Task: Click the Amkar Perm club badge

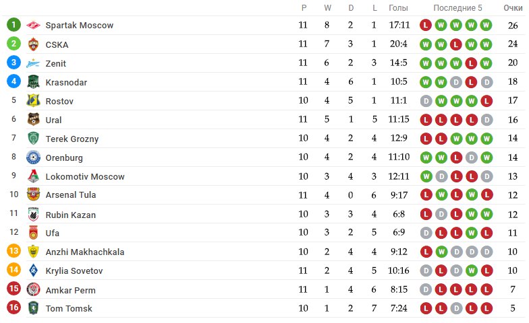Action: pos(34,289)
